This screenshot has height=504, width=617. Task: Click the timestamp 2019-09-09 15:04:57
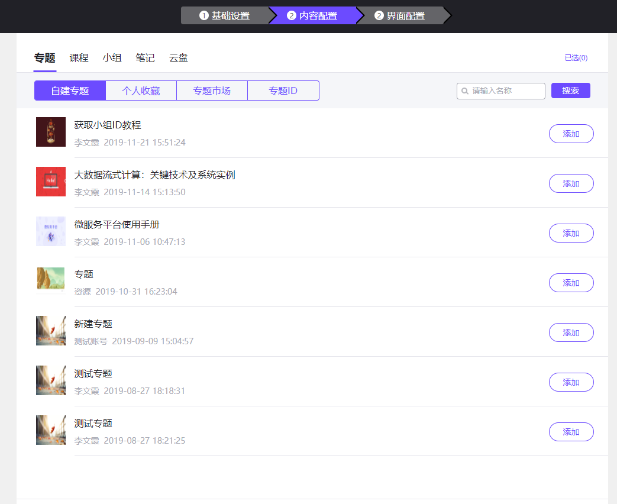point(153,341)
